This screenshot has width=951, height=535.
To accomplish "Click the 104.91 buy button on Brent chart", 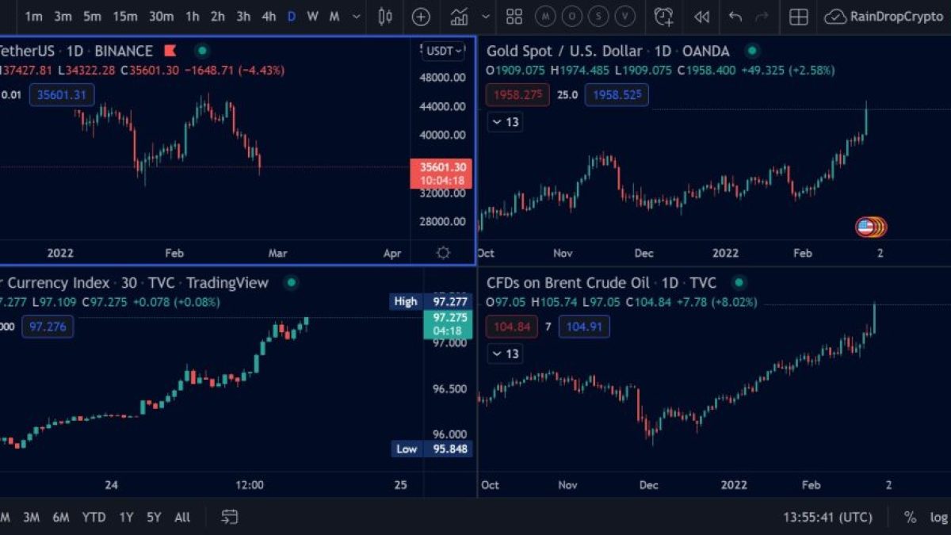I will click(x=585, y=326).
